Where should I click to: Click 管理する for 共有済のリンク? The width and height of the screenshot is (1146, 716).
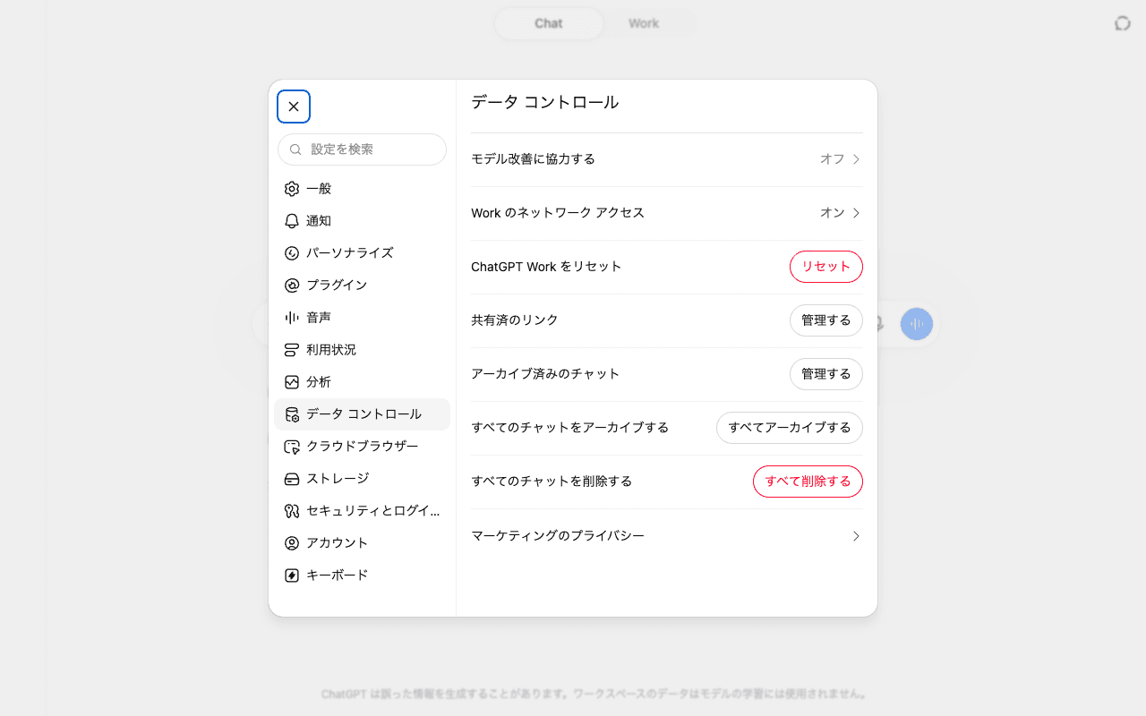[826, 320]
